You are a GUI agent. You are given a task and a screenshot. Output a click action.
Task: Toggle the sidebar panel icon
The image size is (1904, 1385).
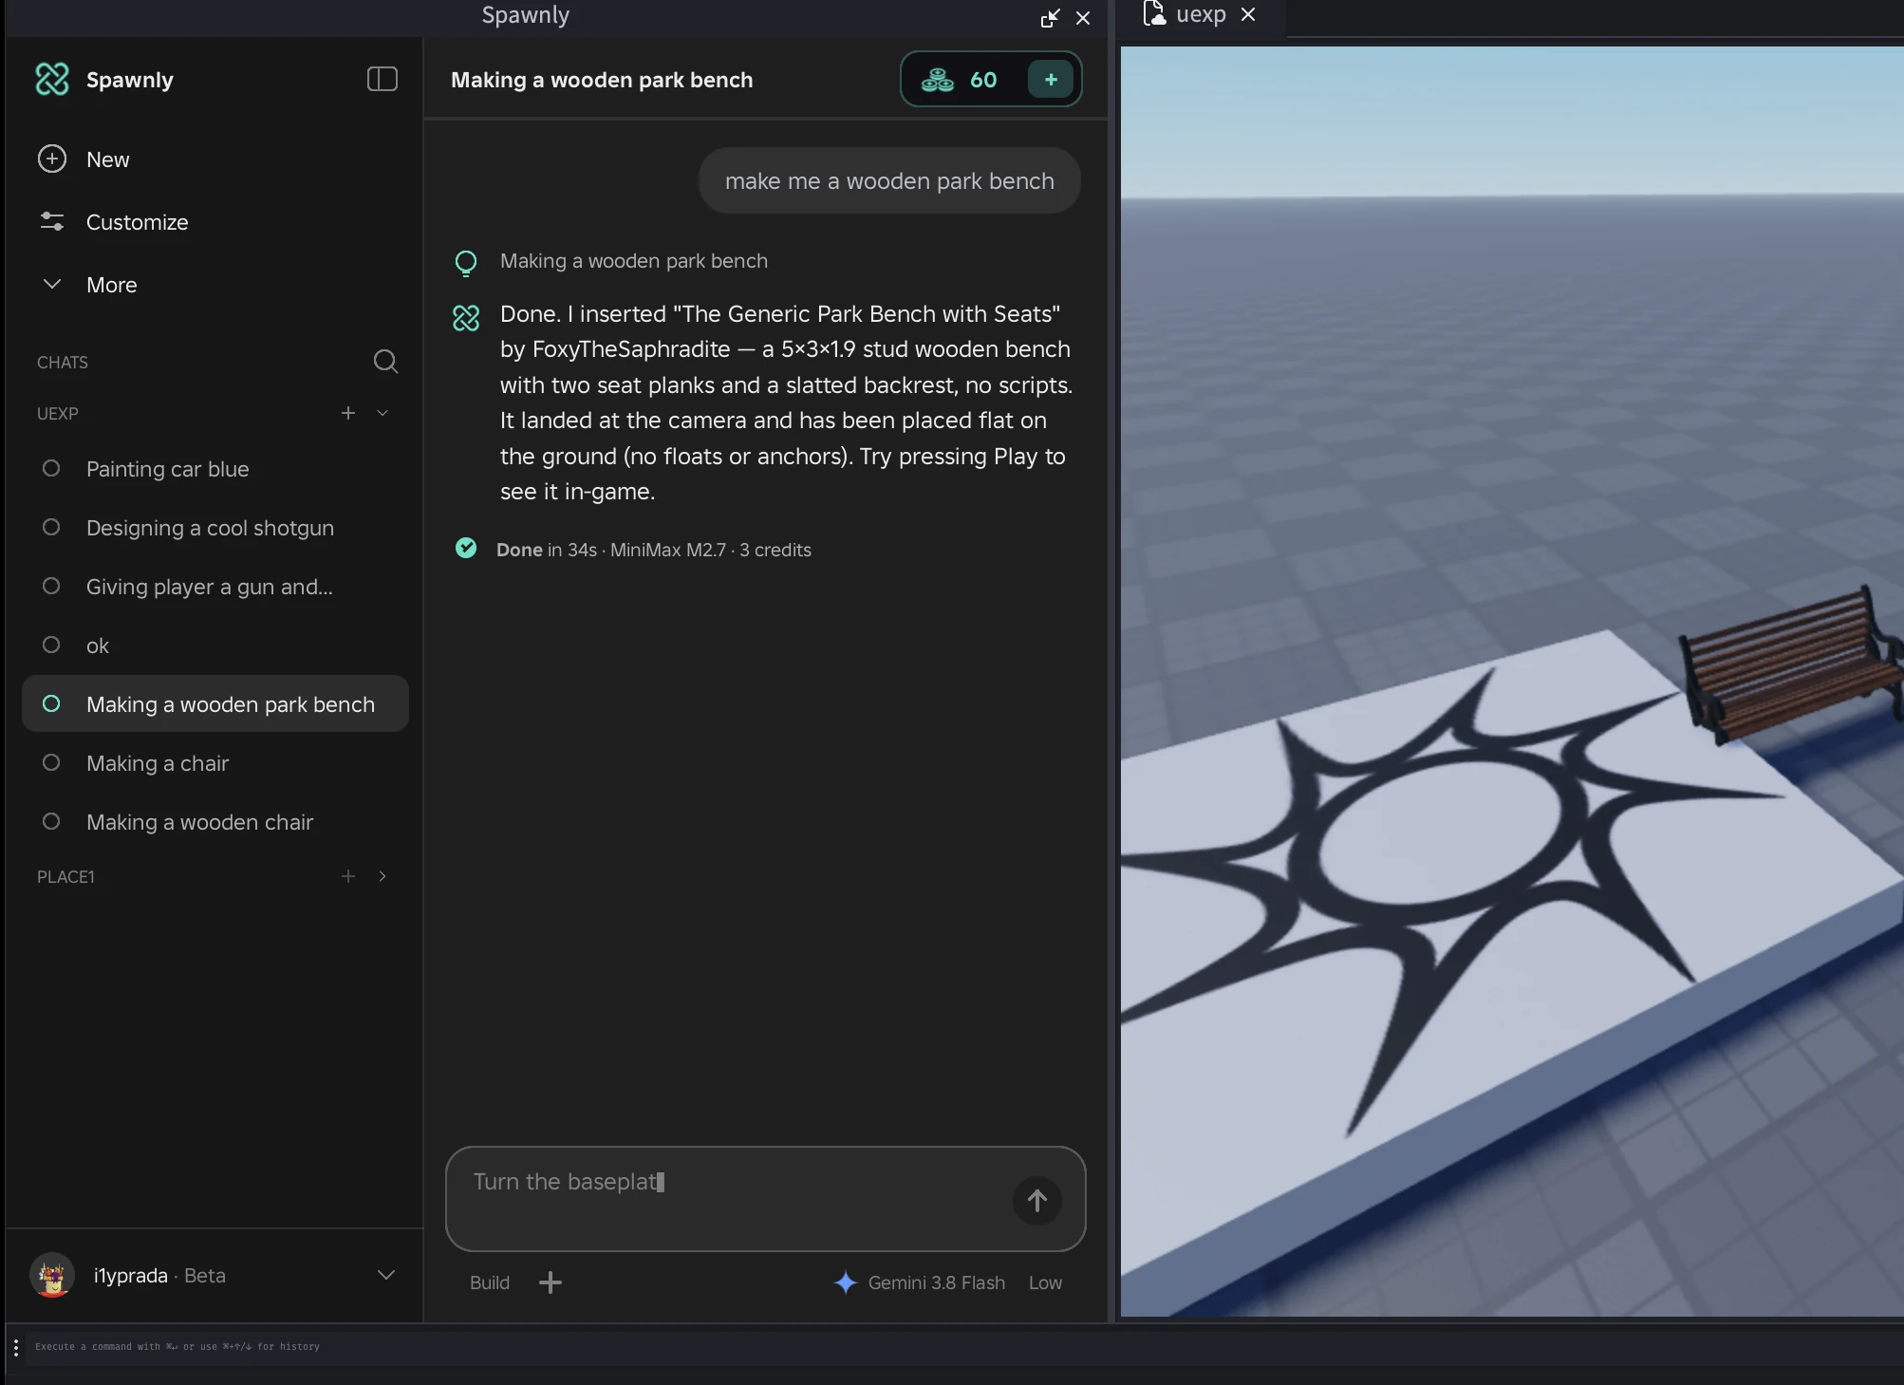click(382, 80)
